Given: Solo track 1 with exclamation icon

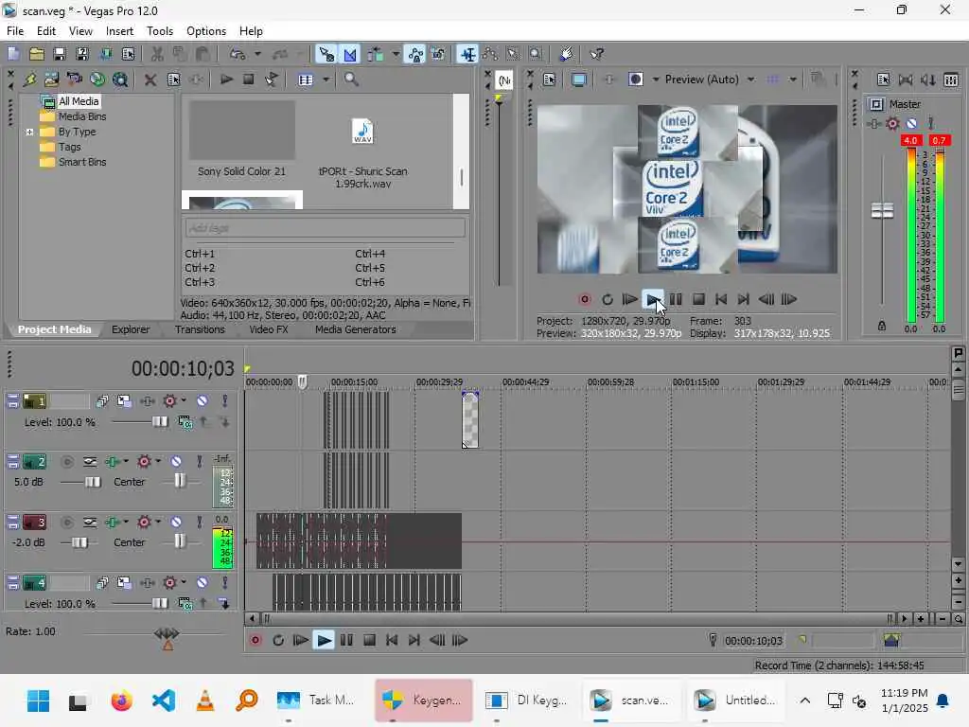Looking at the screenshot, I should 225,400.
